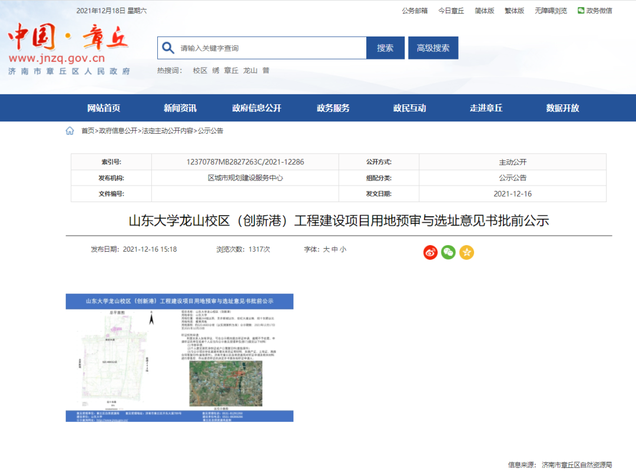Click the article title heading
This screenshot has width=636, height=475.
tap(339, 220)
